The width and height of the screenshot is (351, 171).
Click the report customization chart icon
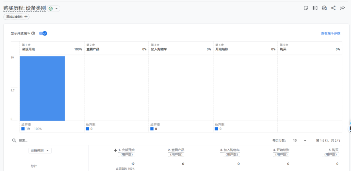pos(324,8)
